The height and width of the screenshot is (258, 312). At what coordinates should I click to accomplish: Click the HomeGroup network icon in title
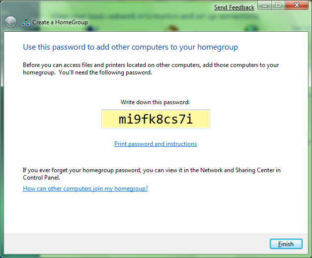click(x=26, y=22)
